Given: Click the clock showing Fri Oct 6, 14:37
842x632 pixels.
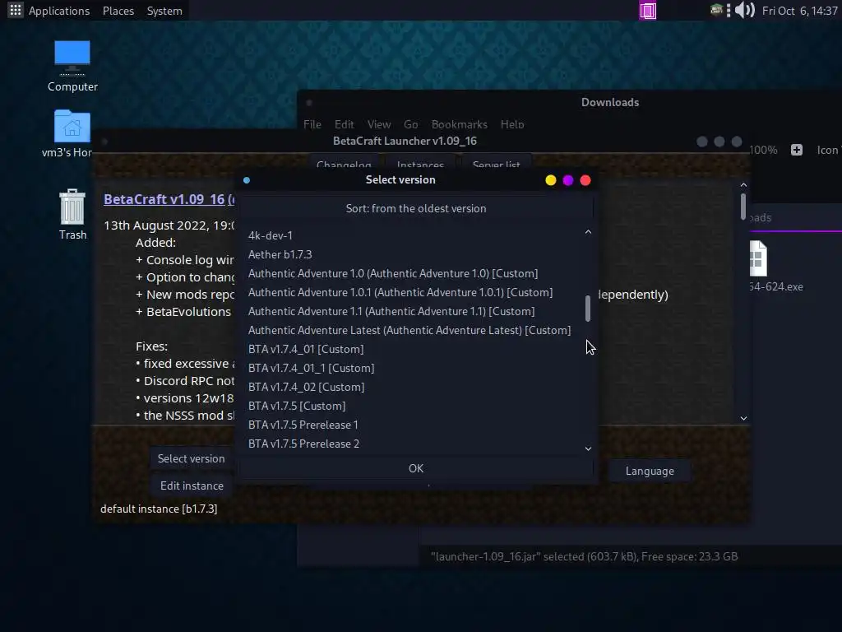Looking at the screenshot, I should pyautogui.click(x=799, y=11).
